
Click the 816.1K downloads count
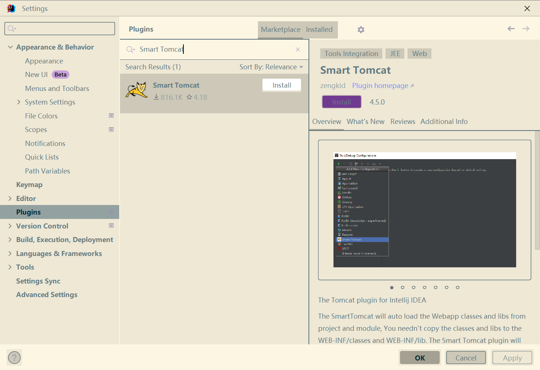pyautogui.click(x=168, y=97)
